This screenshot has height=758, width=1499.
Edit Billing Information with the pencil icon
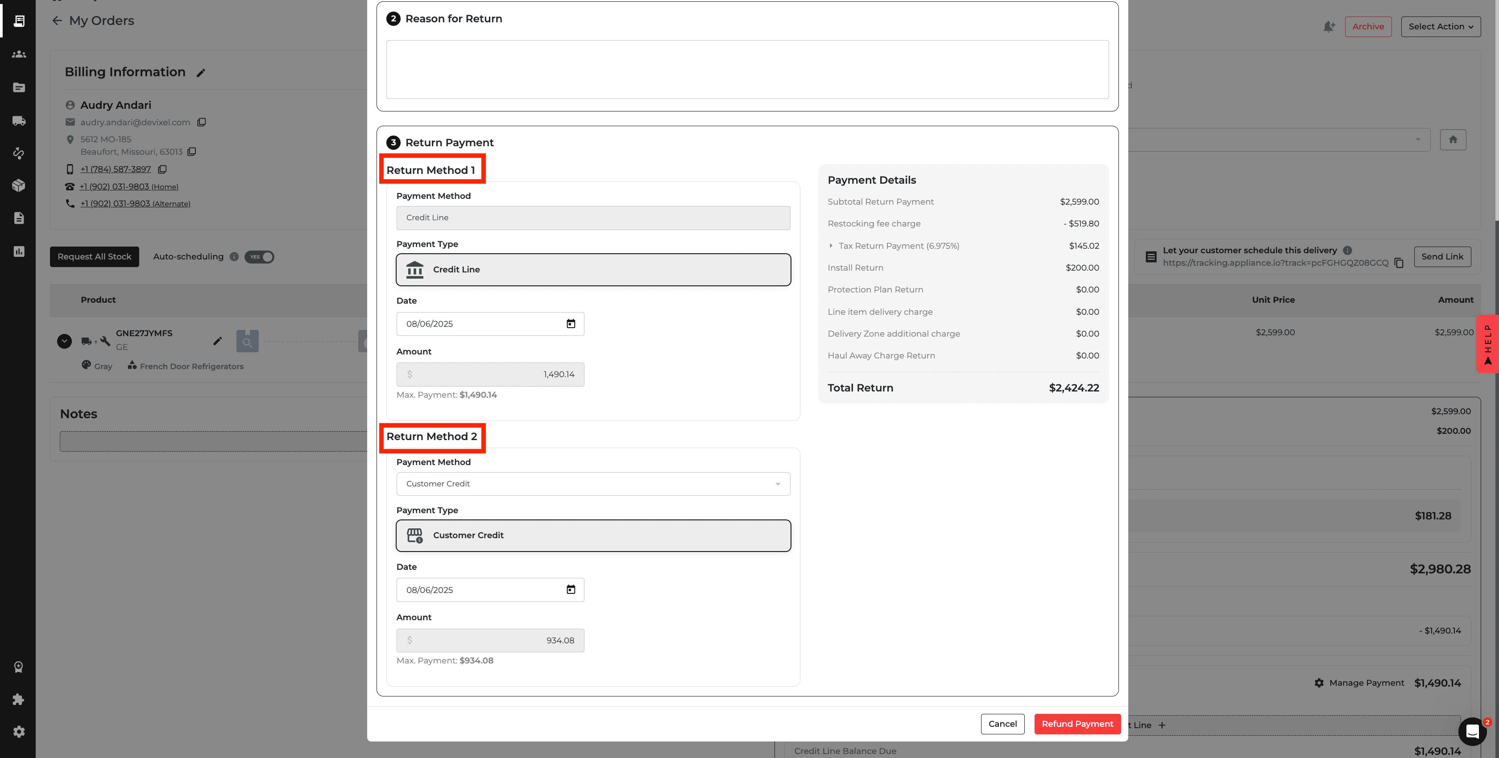coord(201,73)
